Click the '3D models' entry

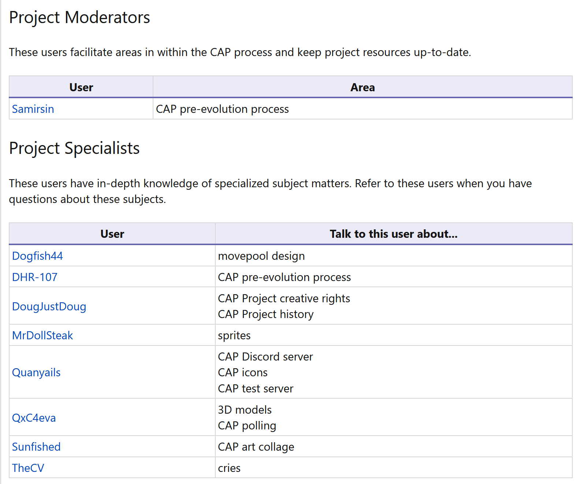(245, 410)
